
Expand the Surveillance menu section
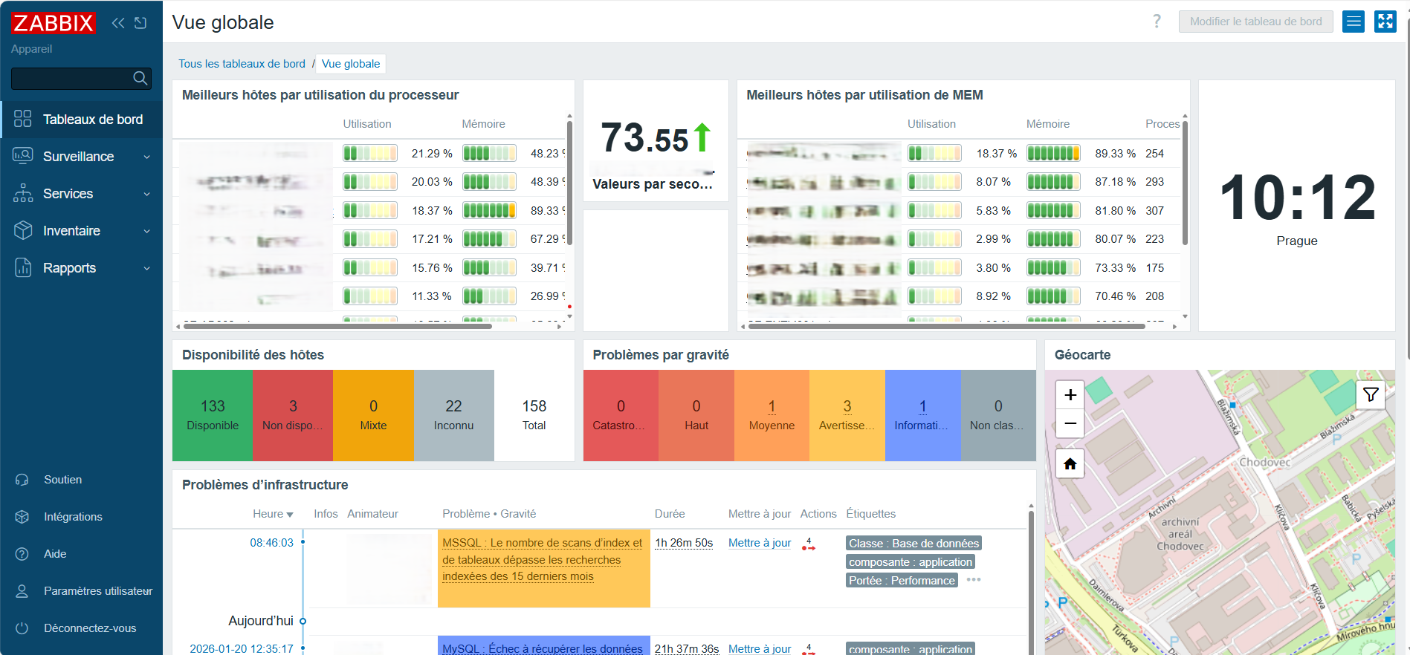[x=82, y=157]
